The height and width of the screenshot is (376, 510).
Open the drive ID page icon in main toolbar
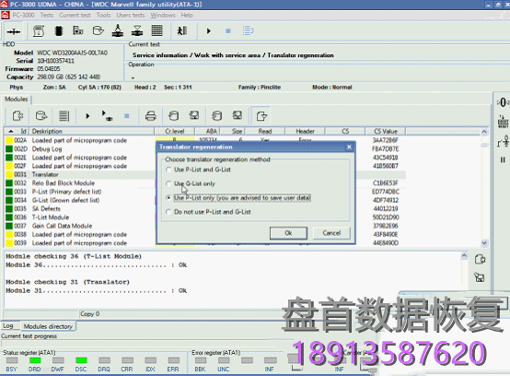tap(39, 31)
